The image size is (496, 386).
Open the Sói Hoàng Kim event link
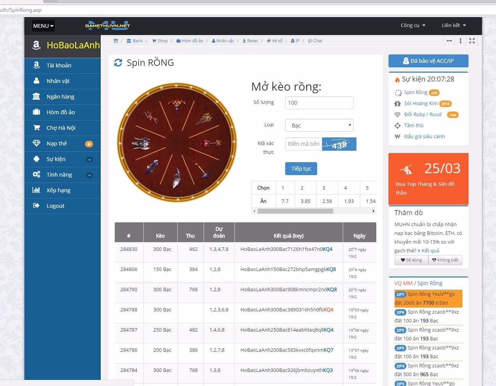421,104
